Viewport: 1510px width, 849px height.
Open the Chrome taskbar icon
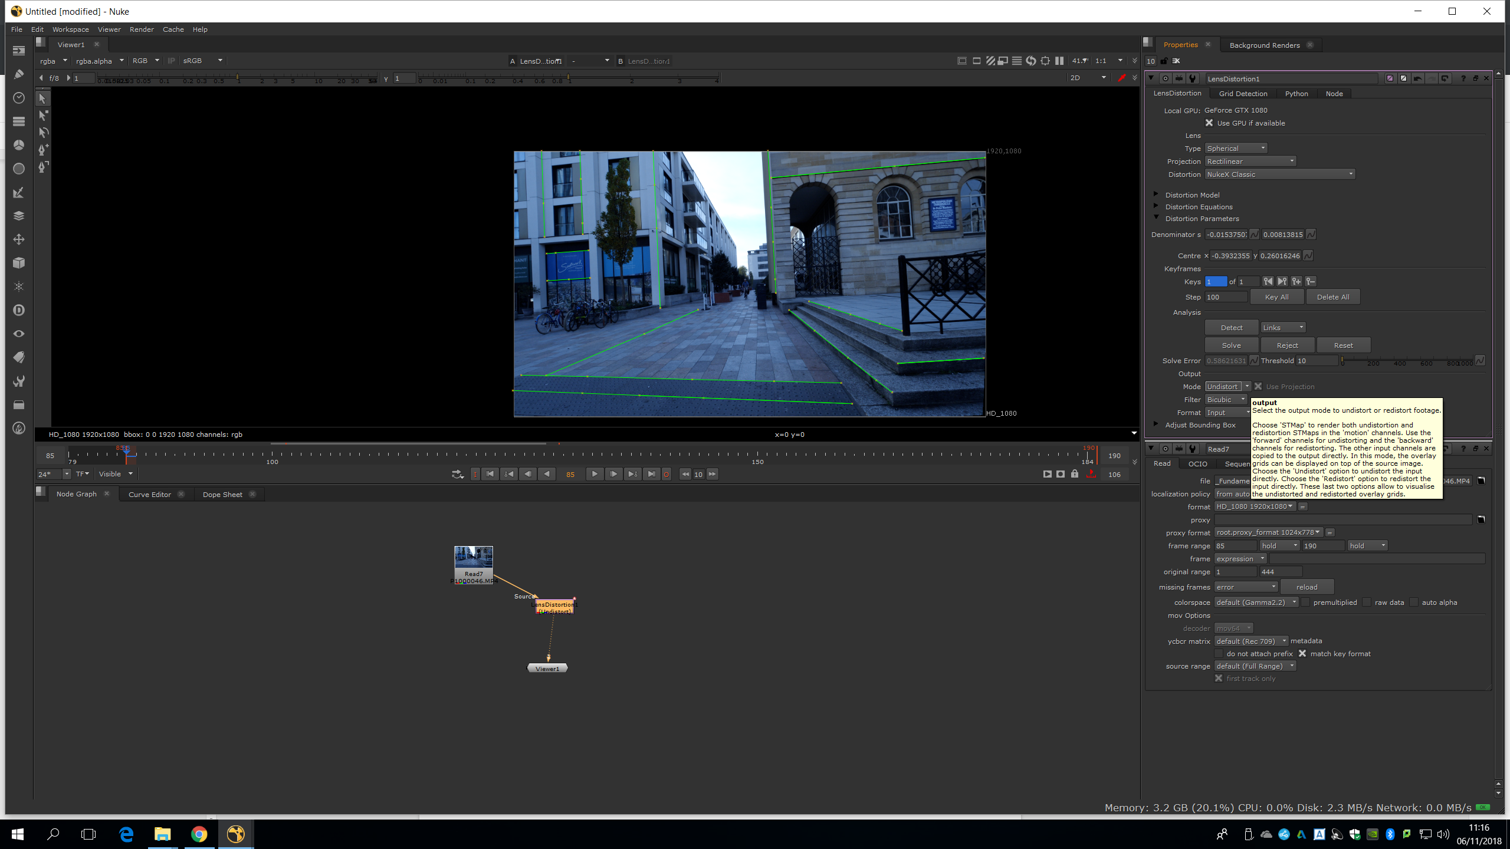(199, 834)
